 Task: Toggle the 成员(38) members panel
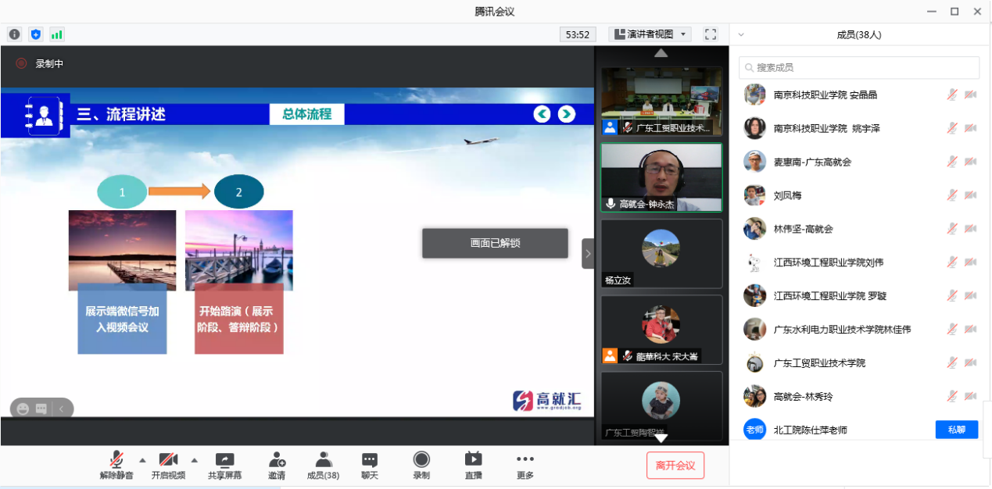(x=323, y=466)
